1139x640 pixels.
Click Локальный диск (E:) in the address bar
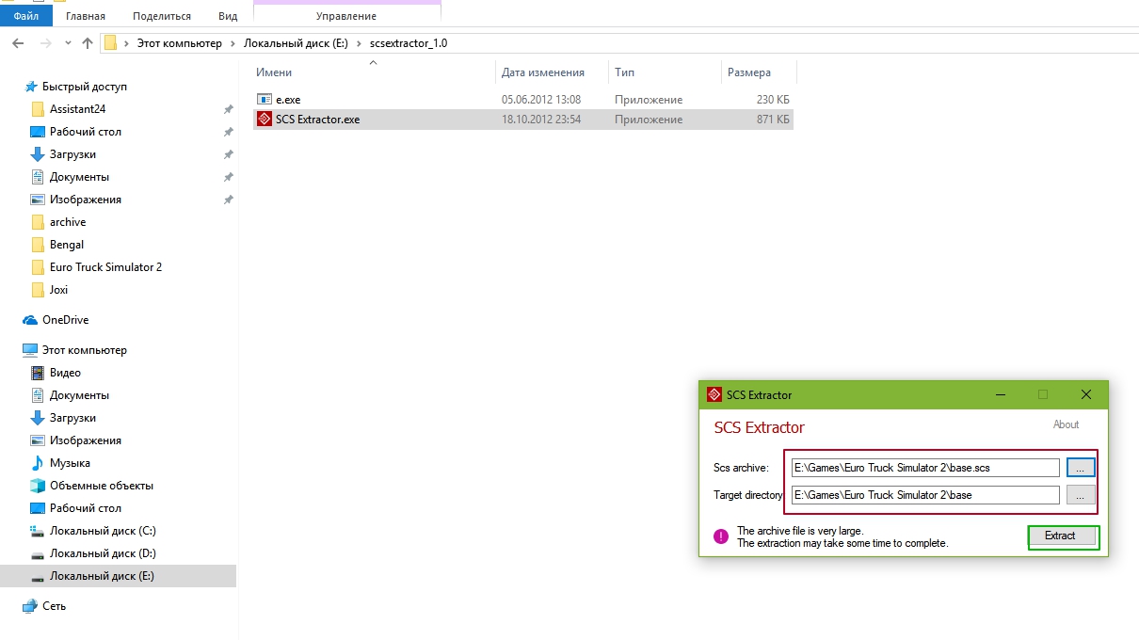(x=296, y=43)
